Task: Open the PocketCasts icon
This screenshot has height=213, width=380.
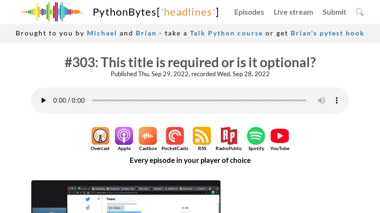Action: [x=175, y=136]
